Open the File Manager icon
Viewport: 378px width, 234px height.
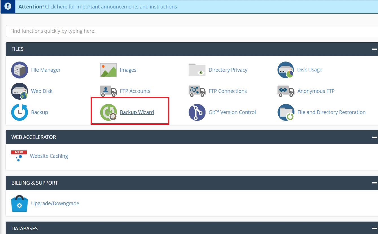(x=19, y=70)
